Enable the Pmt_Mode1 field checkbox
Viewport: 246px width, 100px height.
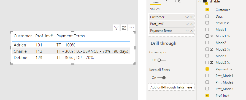click(207, 76)
